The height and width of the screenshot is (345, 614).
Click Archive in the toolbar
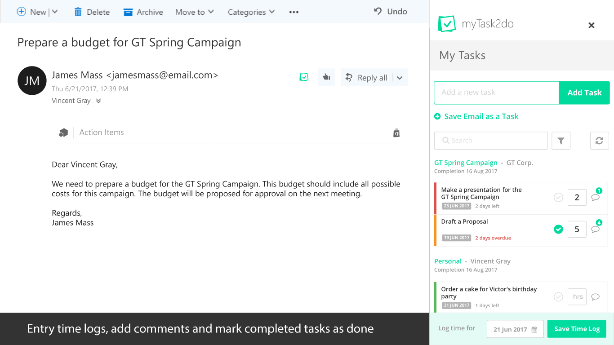pos(143,12)
